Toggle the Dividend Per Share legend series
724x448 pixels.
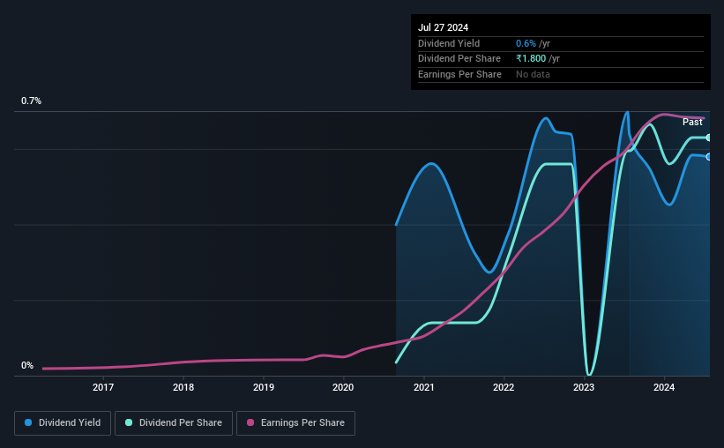click(x=174, y=423)
